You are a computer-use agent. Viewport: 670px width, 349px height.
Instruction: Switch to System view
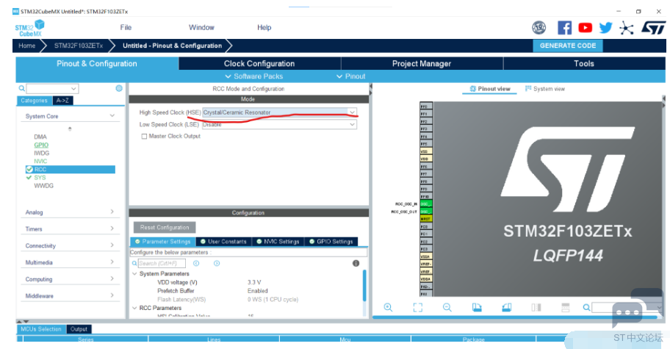[545, 89]
